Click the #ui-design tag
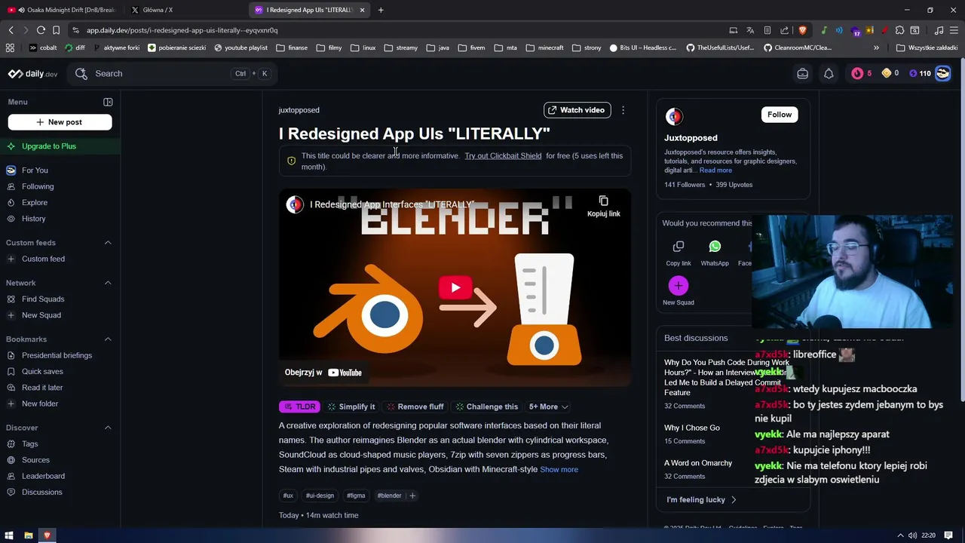The width and height of the screenshot is (965, 543). click(x=320, y=495)
